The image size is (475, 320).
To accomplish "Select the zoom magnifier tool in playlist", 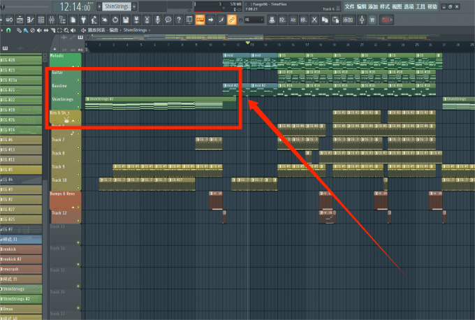I will click(x=65, y=30).
